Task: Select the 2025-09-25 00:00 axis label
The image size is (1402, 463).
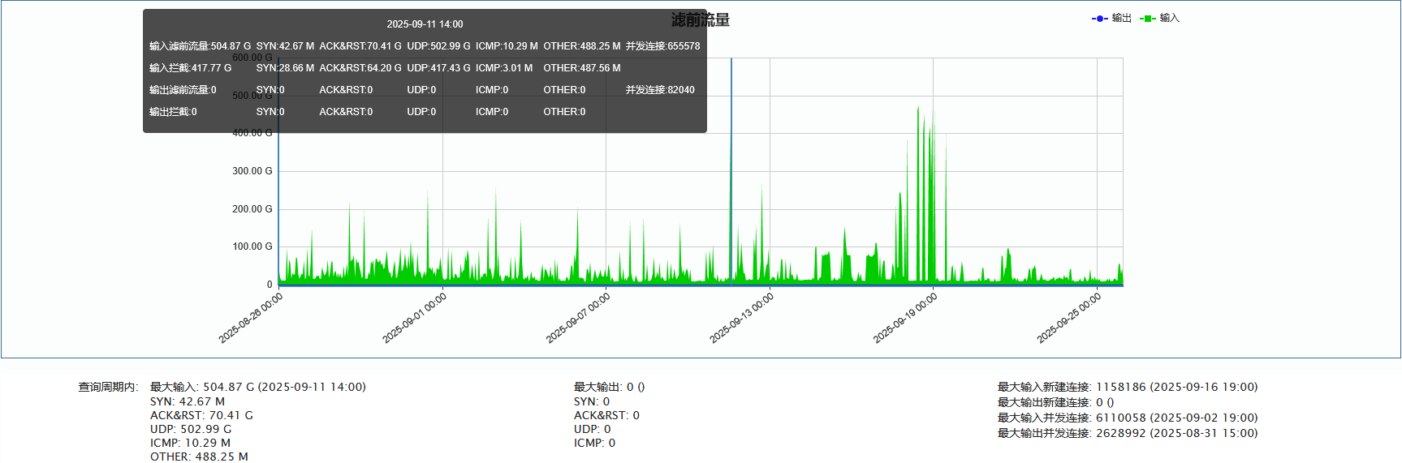Action: click(x=1069, y=317)
